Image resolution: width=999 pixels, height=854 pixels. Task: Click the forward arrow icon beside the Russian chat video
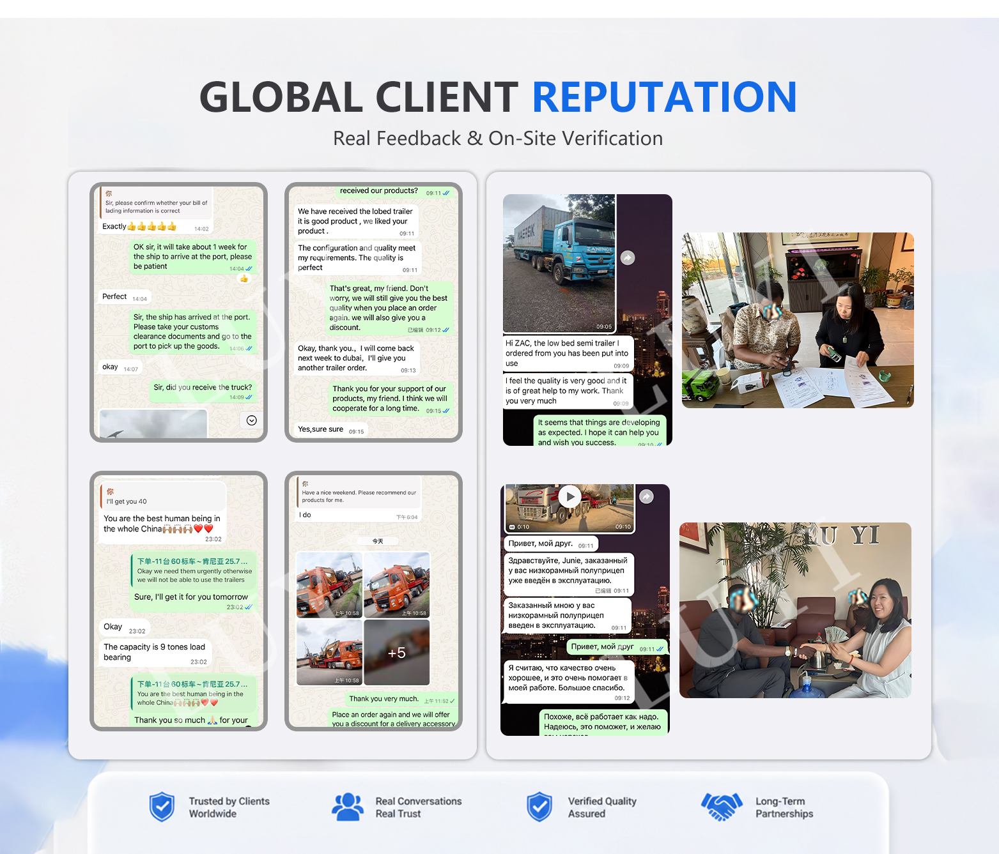point(647,496)
